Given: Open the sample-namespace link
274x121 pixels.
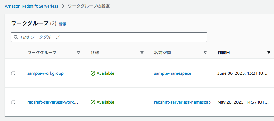Looking at the screenshot, I should (x=173, y=73).
